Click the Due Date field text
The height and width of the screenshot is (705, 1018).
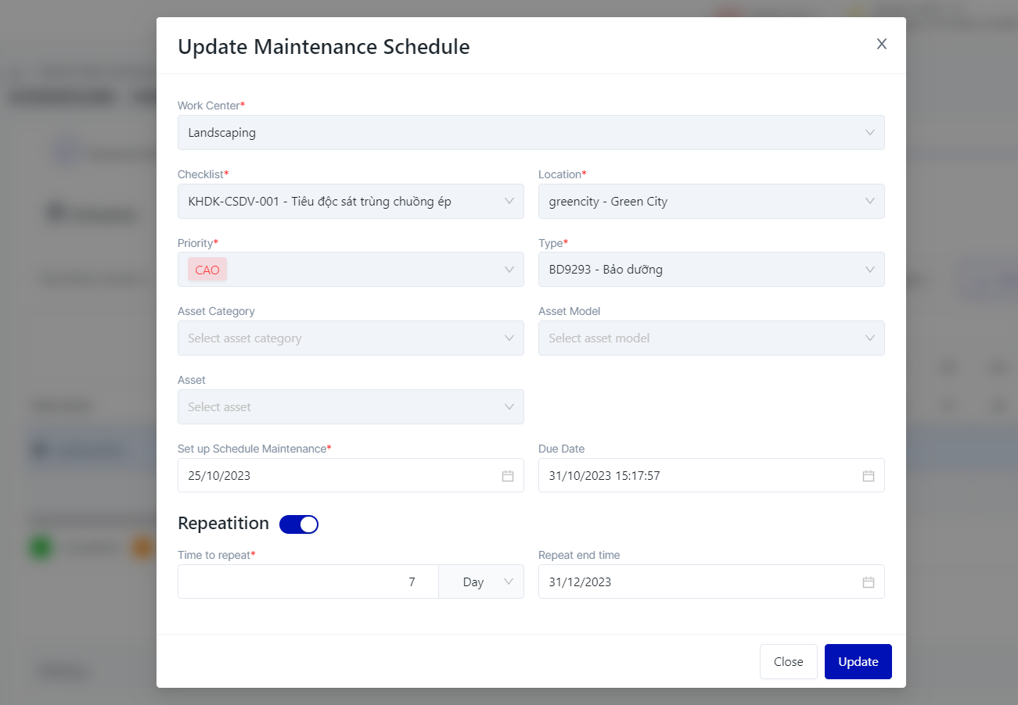point(604,476)
